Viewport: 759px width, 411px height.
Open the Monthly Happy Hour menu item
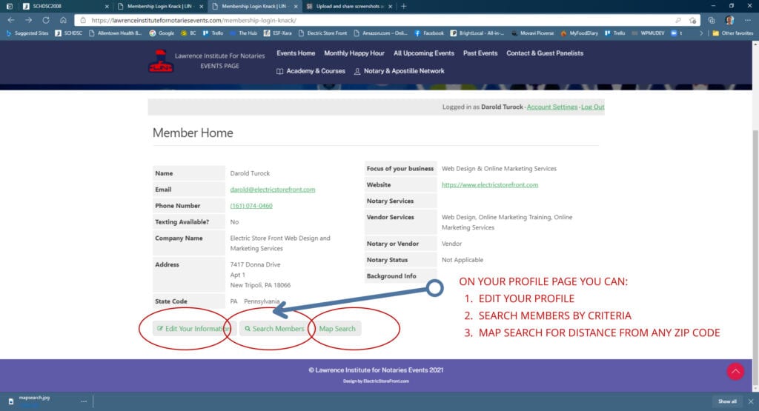(354, 53)
